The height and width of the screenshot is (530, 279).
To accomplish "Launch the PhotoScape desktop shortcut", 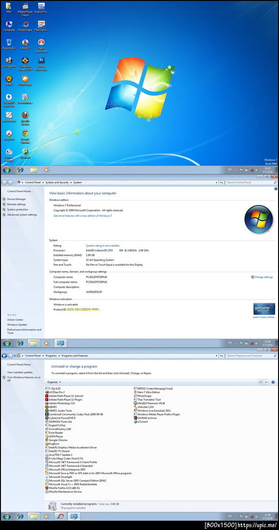I will point(25,26).
